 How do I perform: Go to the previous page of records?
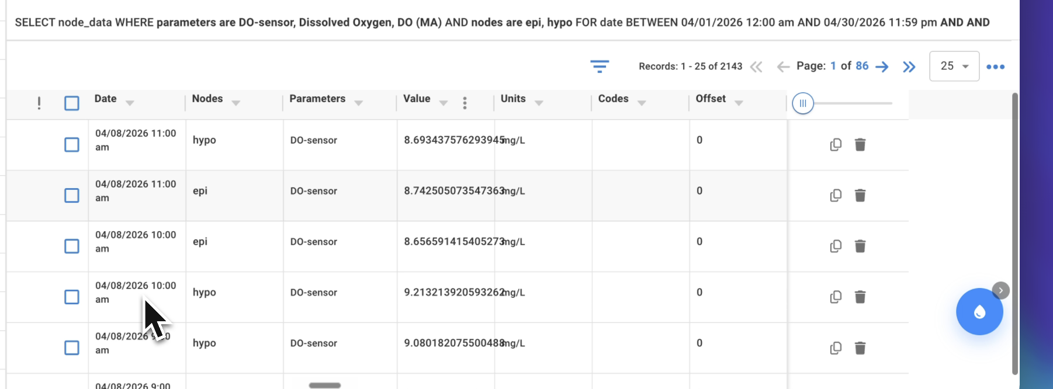click(783, 67)
